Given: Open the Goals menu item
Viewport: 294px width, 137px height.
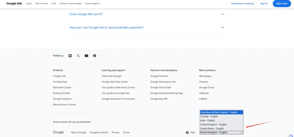Looking at the screenshot, I should [x=29, y=4].
